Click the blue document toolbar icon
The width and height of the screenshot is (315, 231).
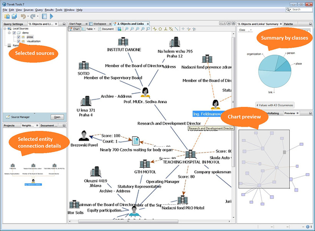(45, 16)
